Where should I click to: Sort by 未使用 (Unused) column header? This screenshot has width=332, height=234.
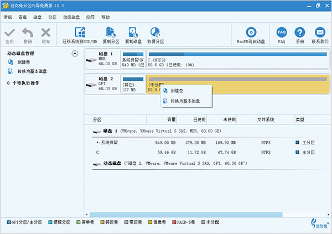point(222,119)
